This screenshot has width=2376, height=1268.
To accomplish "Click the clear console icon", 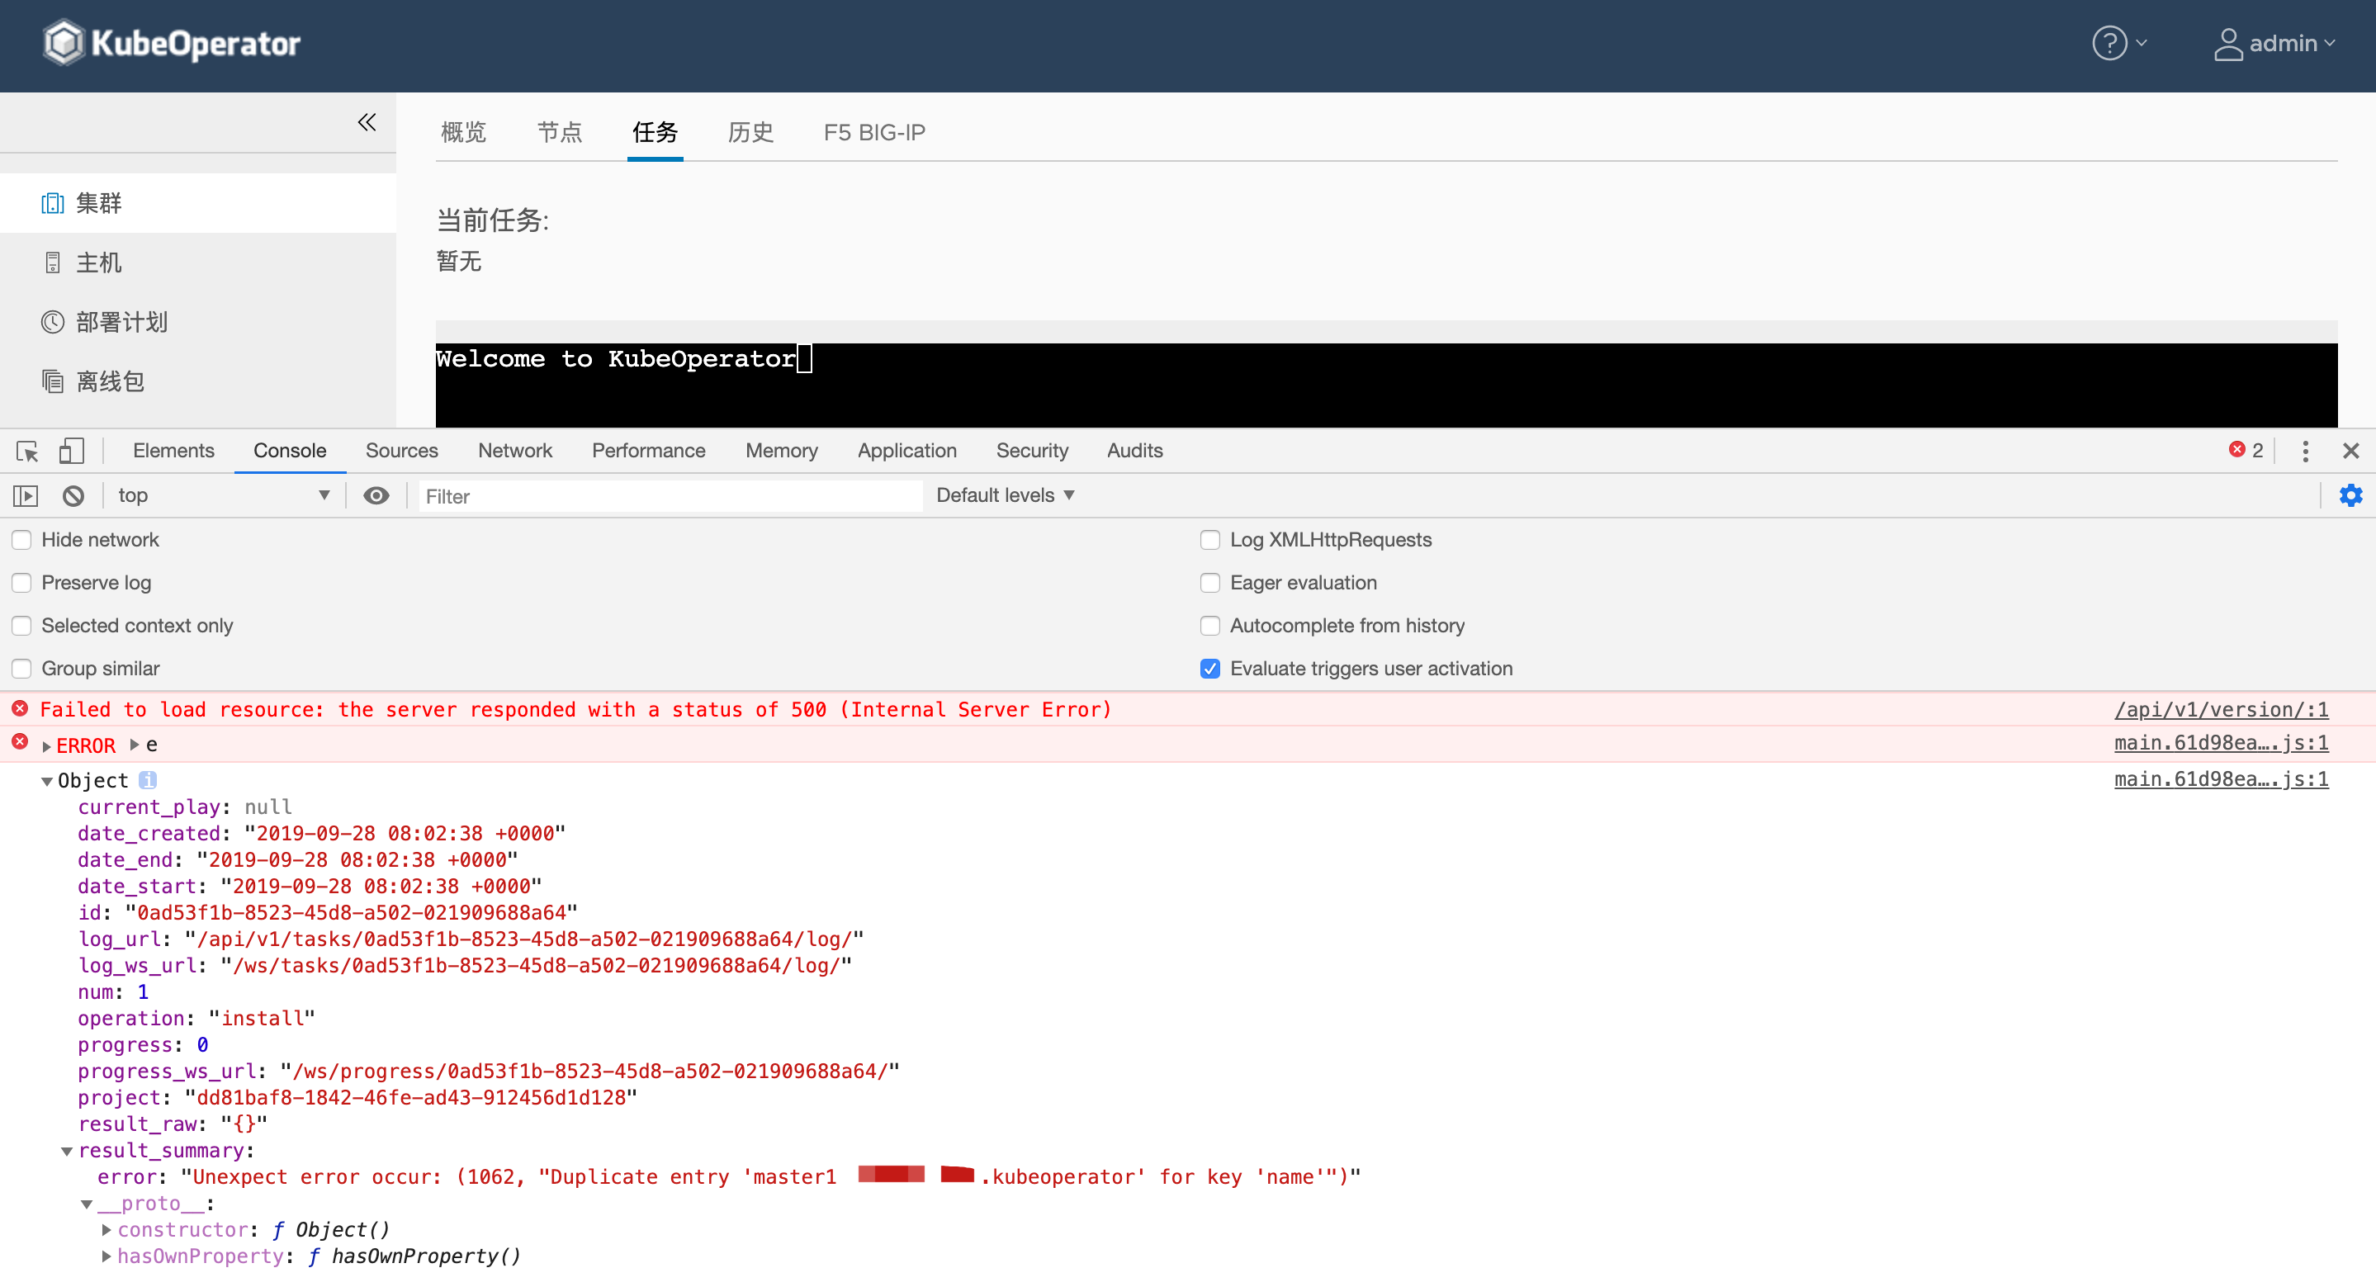I will point(73,496).
